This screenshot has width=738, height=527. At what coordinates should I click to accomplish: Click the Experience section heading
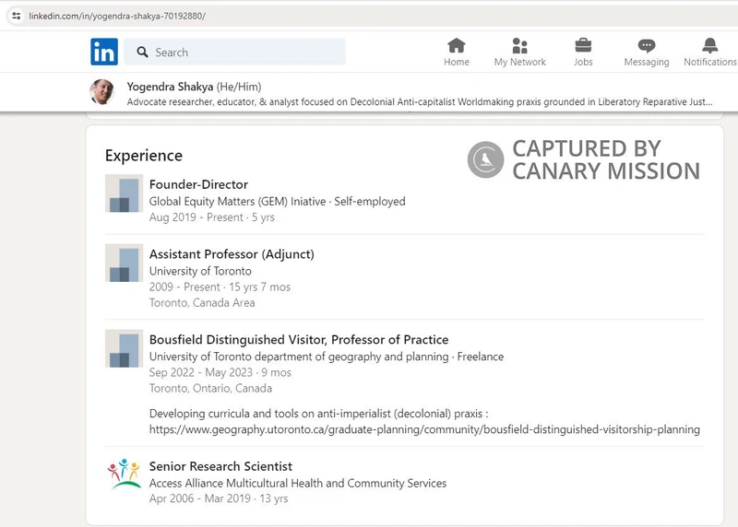pos(144,156)
